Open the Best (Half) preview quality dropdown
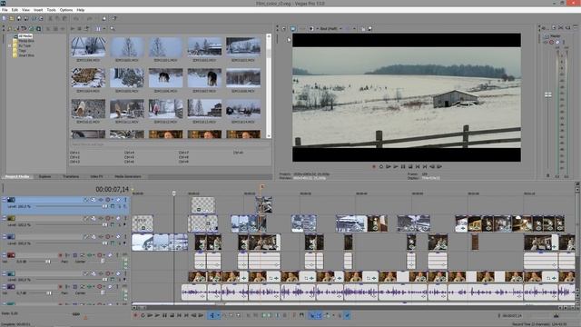The width and height of the screenshot is (581, 327). 340,28
